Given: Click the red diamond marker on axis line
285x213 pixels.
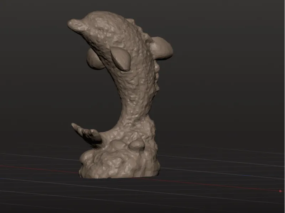Looking at the screenshot, I should pos(280,191).
